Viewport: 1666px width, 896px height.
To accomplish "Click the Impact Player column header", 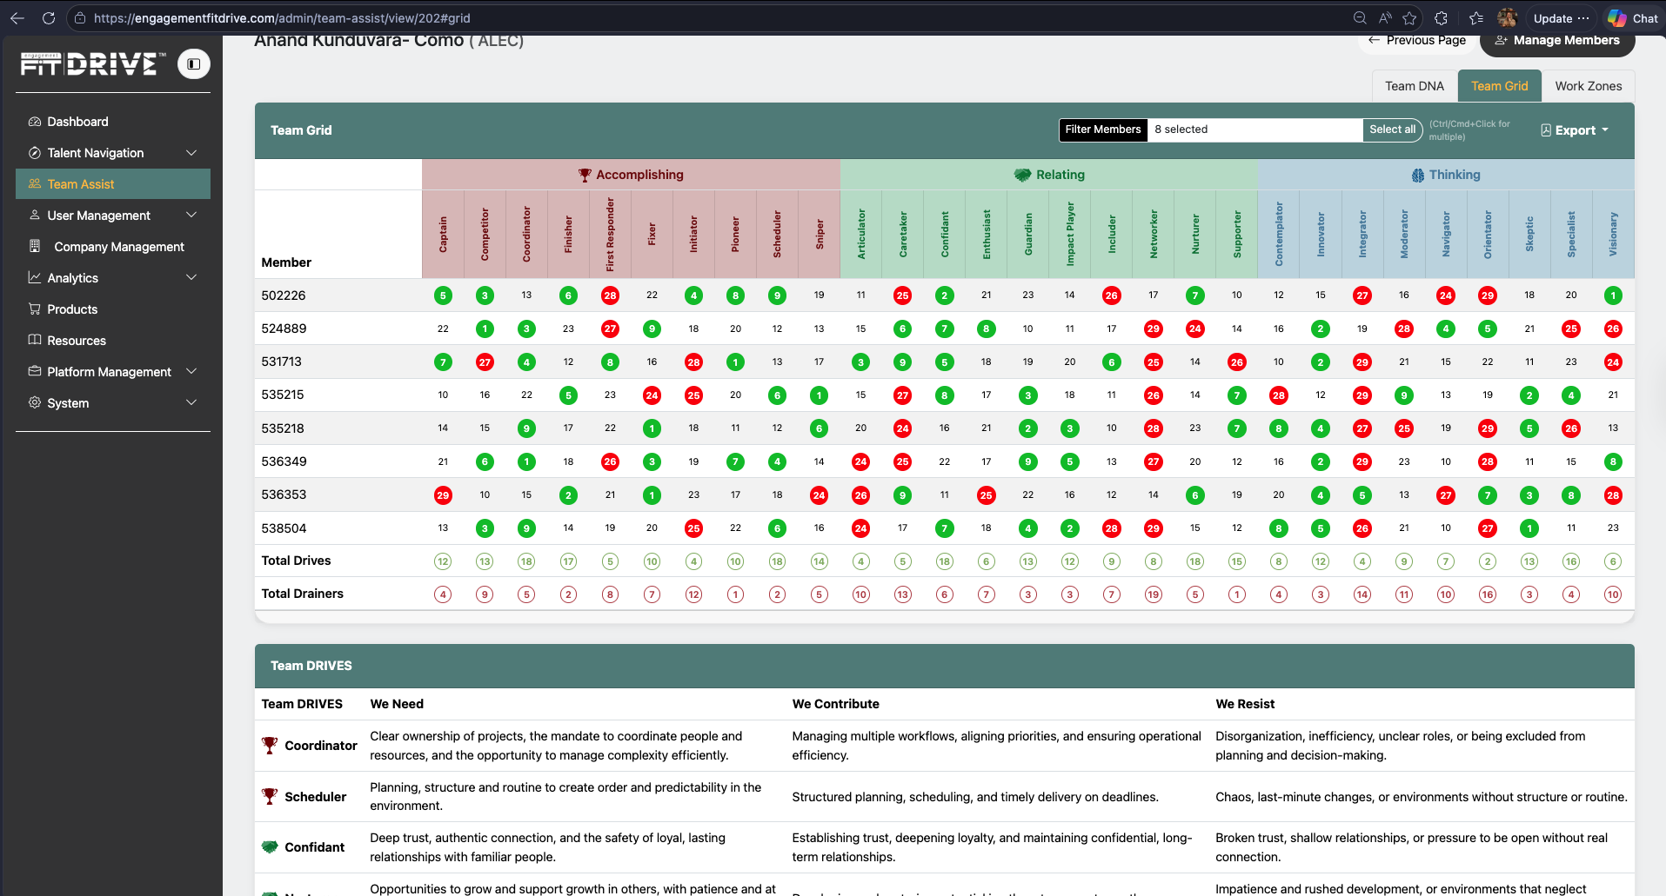I will tap(1070, 234).
